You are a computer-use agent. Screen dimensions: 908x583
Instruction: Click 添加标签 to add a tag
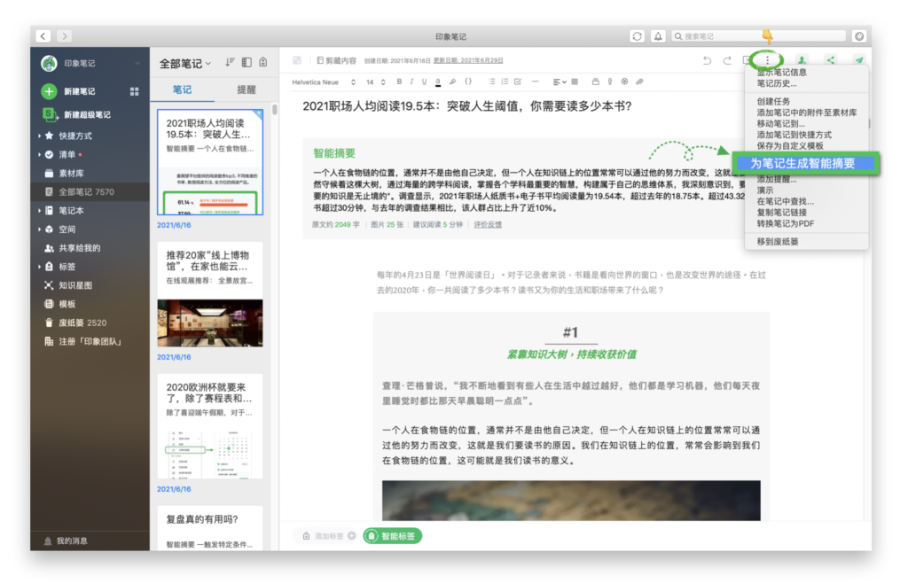pyautogui.click(x=329, y=536)
